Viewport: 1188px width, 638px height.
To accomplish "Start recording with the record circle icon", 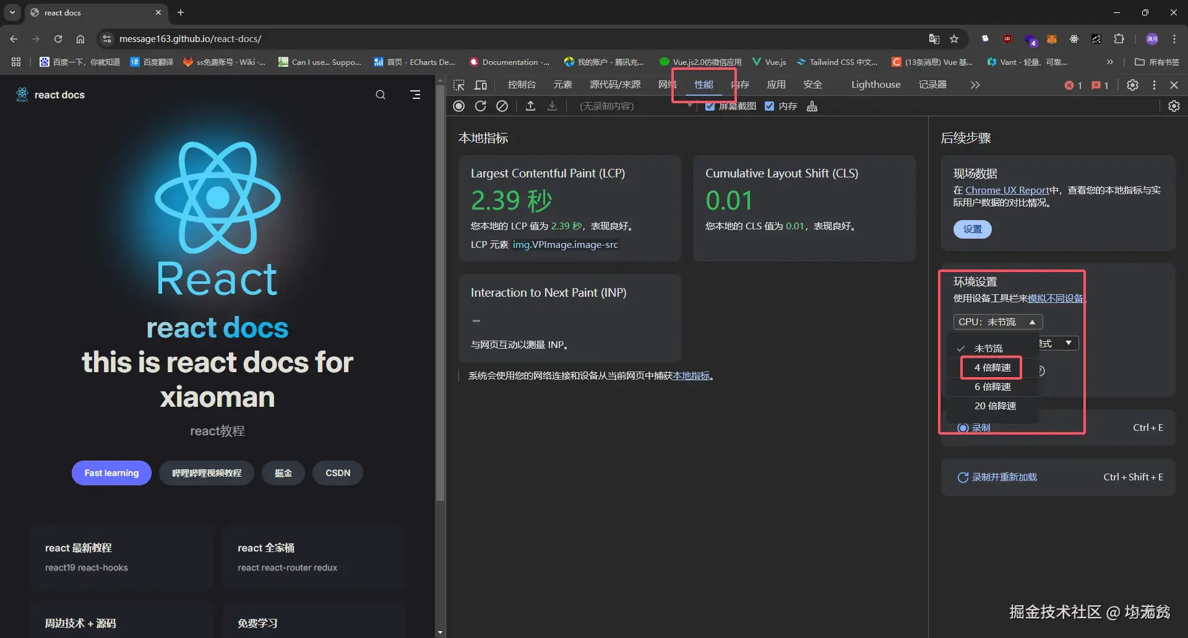I will tap(458, 106).
